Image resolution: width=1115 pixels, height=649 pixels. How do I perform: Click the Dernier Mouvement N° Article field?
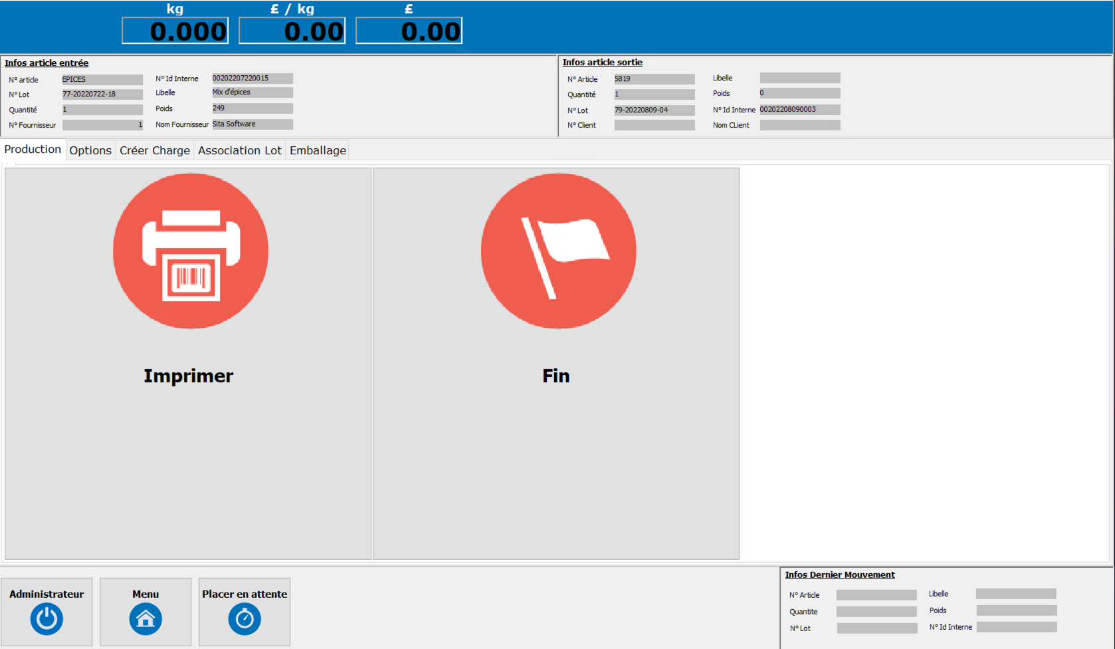(876, 595)
